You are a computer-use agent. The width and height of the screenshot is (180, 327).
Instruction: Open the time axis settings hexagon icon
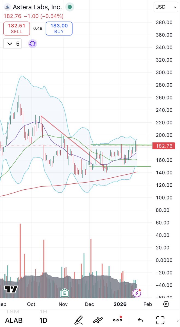tap(166, 304)
